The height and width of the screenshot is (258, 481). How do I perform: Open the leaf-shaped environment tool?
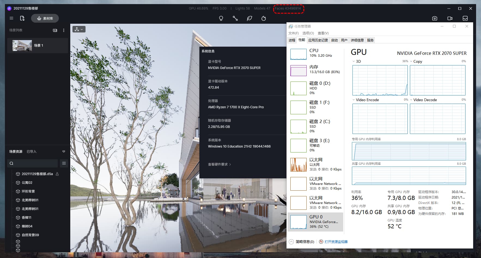pyautogui.click(x=249, y=18)
